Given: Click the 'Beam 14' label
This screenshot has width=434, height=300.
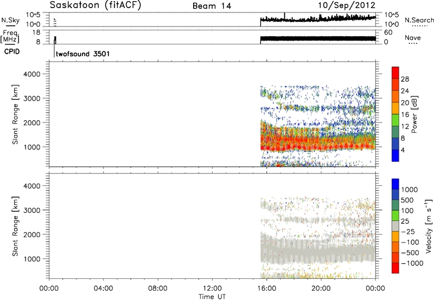Looking at the screenshot, I should pos(212,6).
